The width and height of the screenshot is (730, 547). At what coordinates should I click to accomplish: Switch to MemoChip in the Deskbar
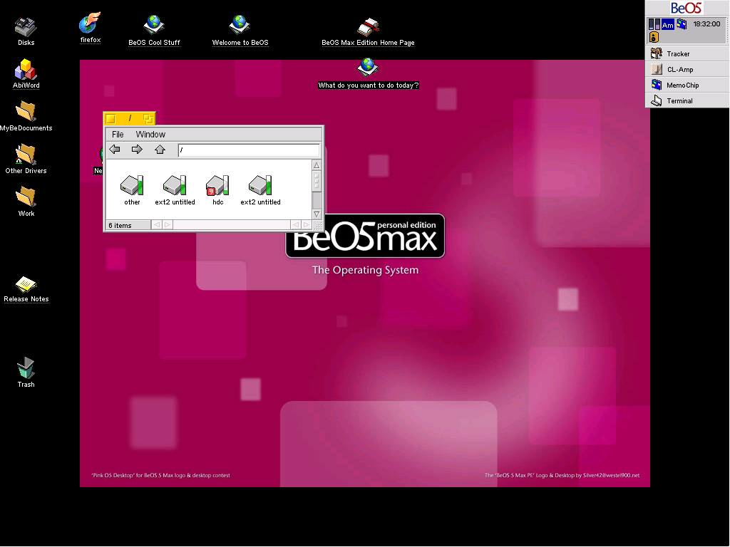pos(687,85)
